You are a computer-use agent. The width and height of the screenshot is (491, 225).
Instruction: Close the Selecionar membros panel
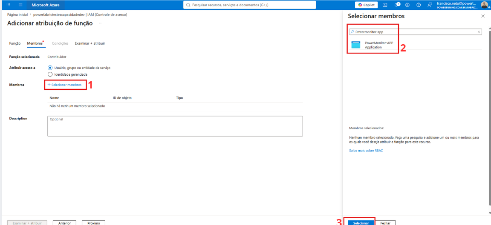483,16
